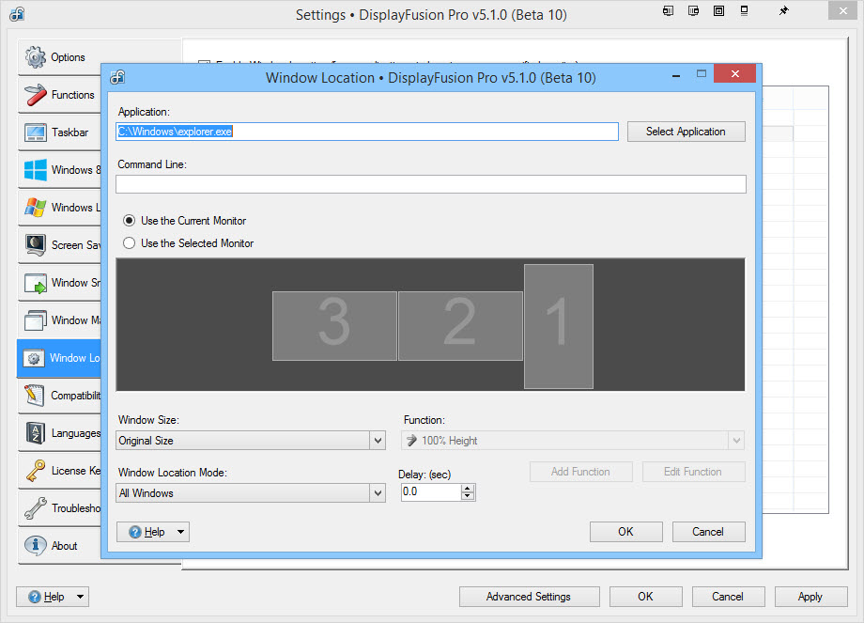Image resolution: width=864 pixels, height=623 pixels.
Task: Select 'Use the Selected Monitor' radio button
Action: point(130,243)
